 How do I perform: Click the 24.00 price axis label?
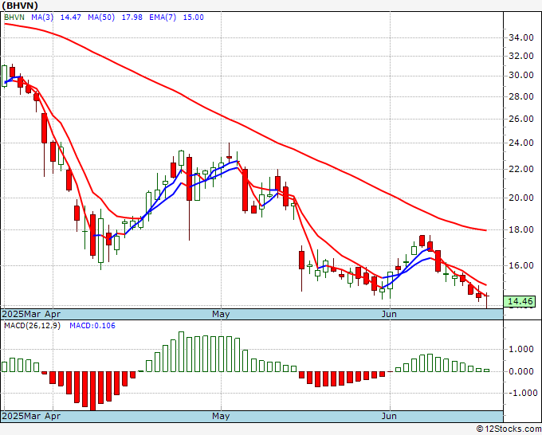pos(521,143)
